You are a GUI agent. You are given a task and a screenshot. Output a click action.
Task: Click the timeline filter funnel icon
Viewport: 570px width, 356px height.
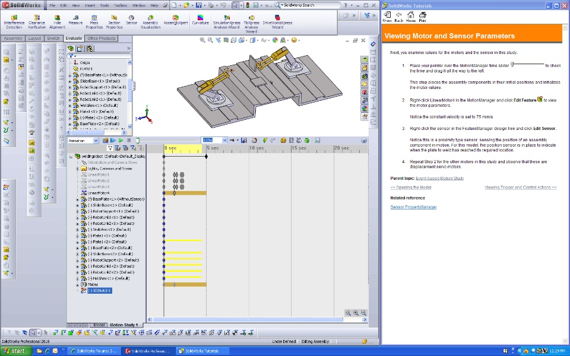click(110, 148)
